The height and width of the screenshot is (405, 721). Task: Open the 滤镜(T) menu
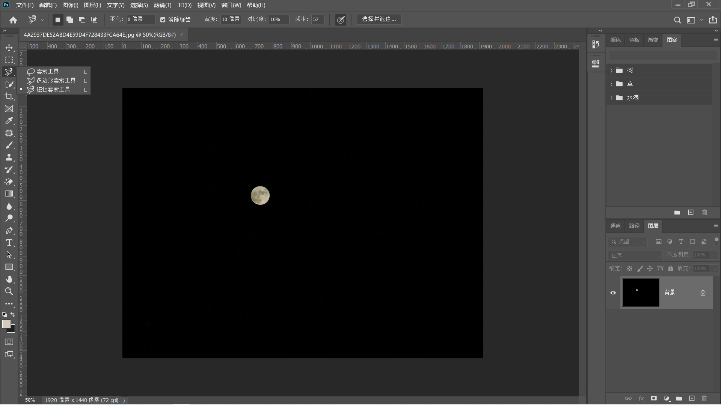(162, 5)
